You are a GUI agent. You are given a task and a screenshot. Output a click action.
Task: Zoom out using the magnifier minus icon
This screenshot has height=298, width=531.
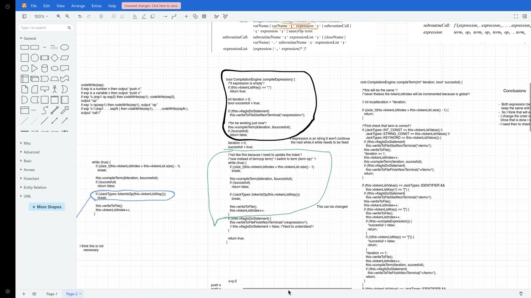[x=67, y=16]
